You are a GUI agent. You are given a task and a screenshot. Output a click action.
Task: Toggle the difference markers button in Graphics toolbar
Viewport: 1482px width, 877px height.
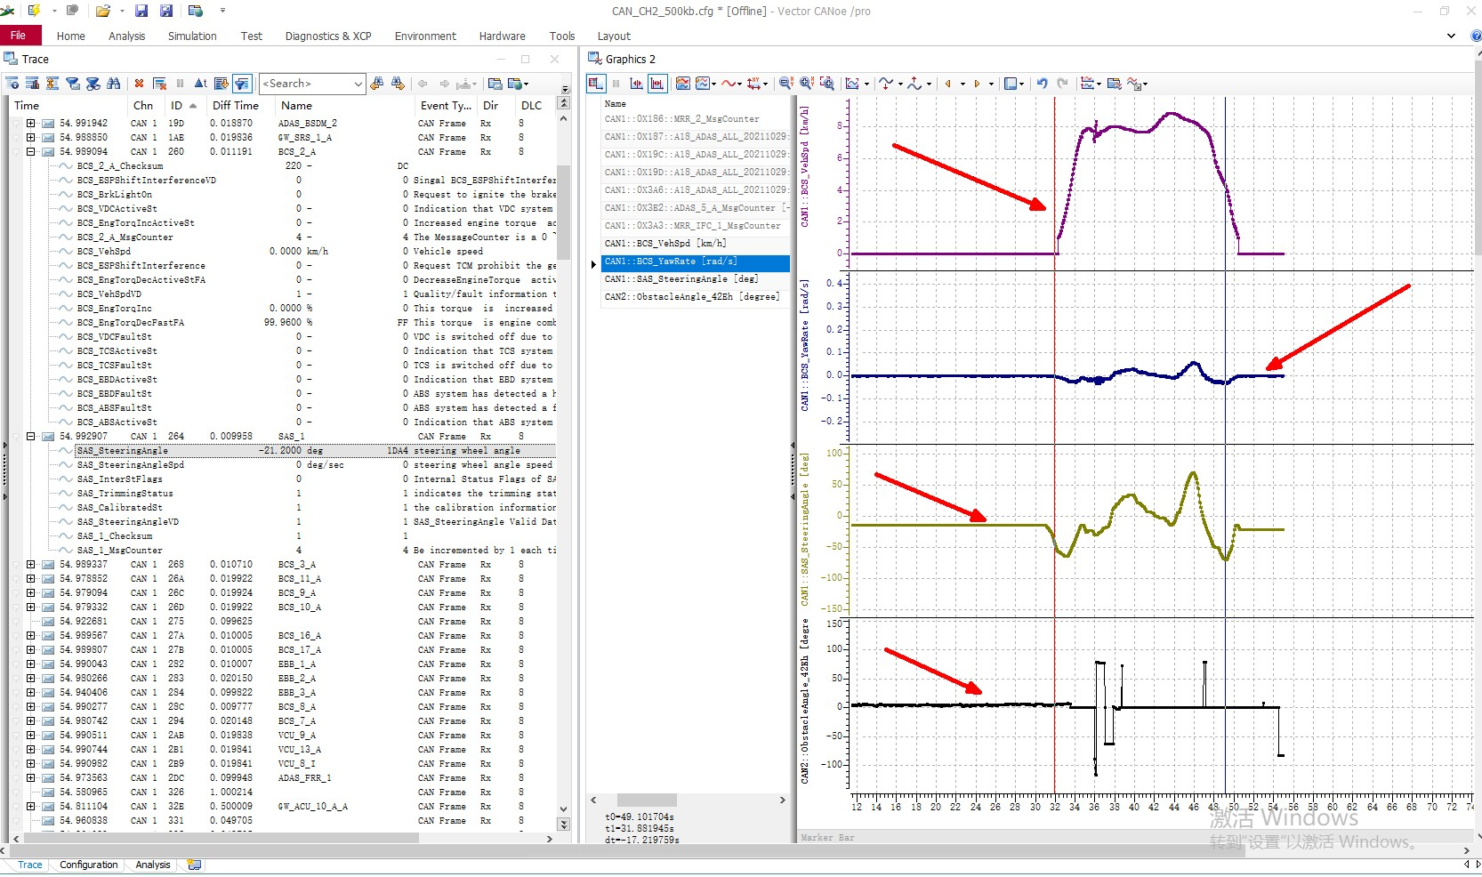point(657,84)
